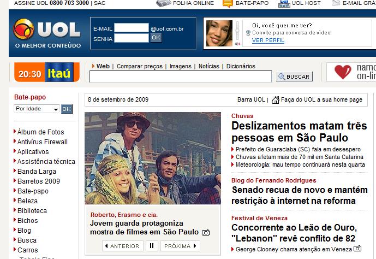Click the speaker icon in video ad

(237, 44)
